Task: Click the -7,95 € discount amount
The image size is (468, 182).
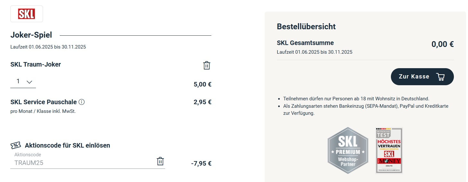Action: pos(201,163)
